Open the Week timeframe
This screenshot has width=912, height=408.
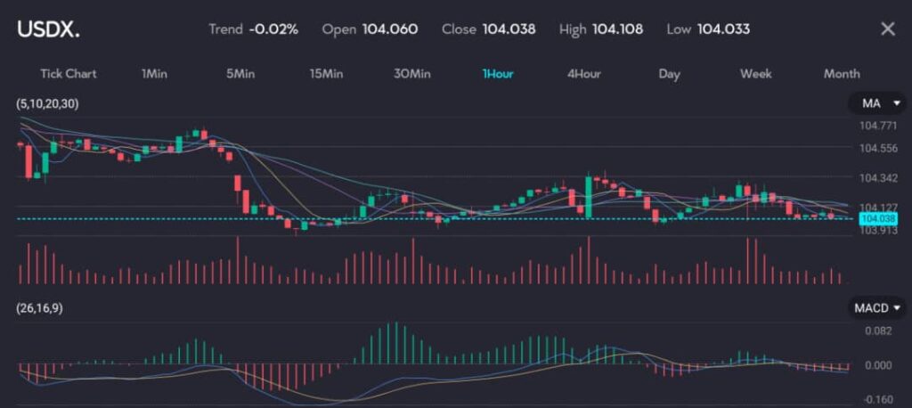click(755, 74)
